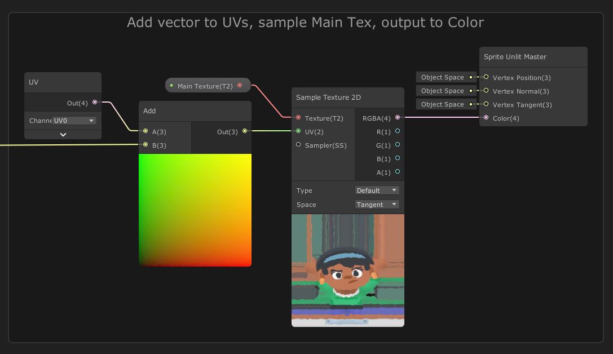Click the Sampler(SS) input port

point(298,144)
